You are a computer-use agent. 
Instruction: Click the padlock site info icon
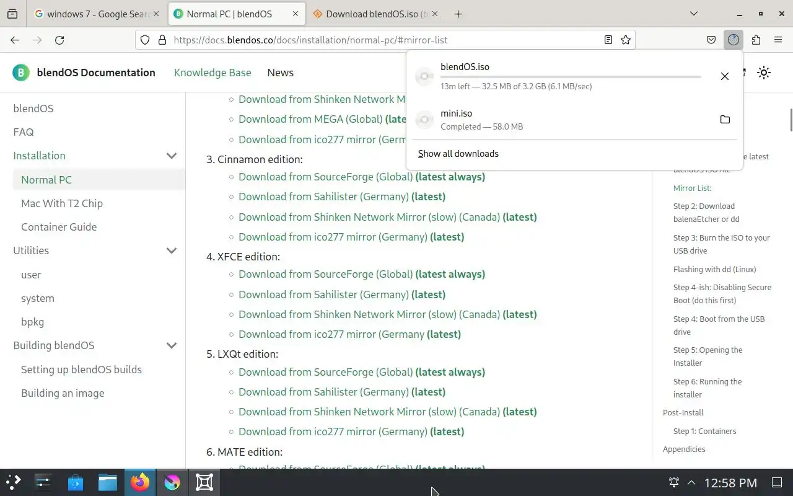point(162,40)
